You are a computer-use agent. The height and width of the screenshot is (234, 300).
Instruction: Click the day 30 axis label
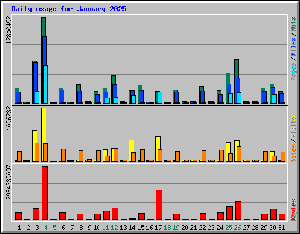[272, 228]
